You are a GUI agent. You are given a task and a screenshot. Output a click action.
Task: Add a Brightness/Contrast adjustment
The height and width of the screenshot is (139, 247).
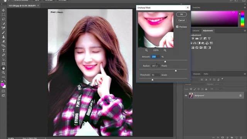pos(193,39)
